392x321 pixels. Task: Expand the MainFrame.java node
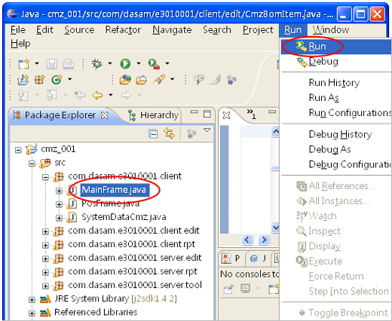click(x=59, y=191)
